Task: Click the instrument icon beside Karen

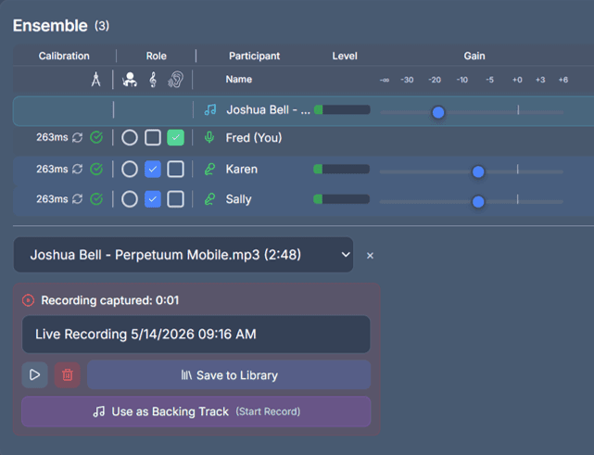Action: [x=209, y=169]
